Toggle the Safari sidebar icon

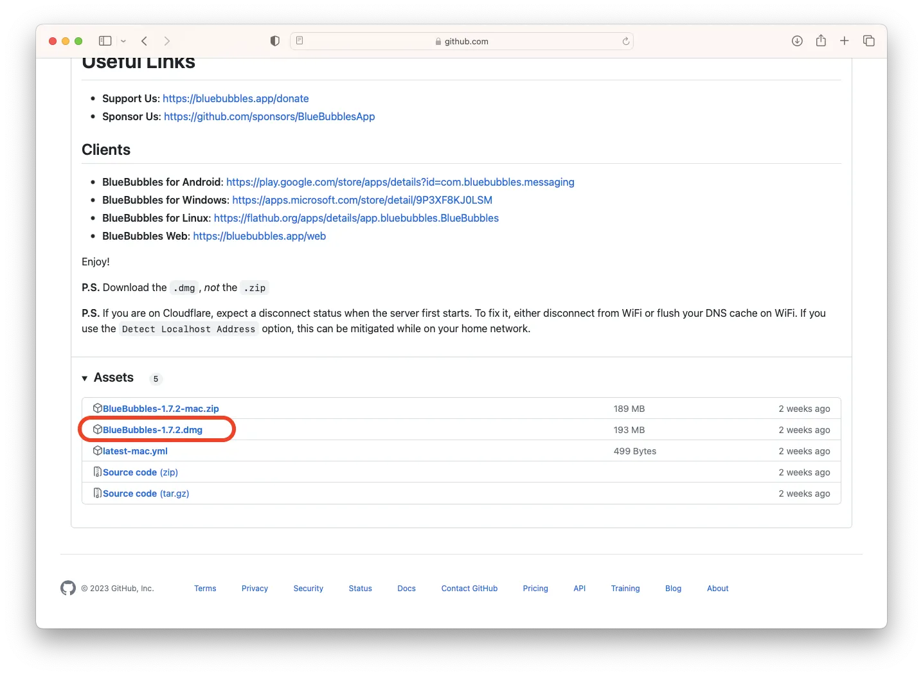point(105,41)
